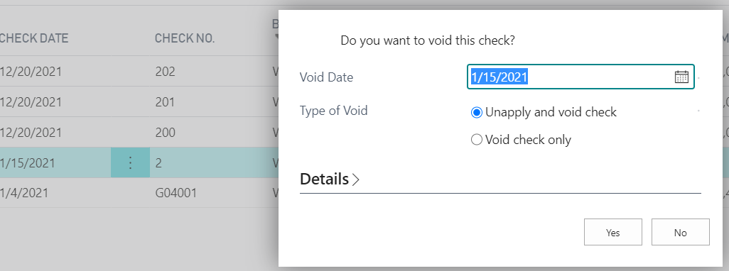
Task: Sort by CHECK NO. column header
Action: click(x=185, y=38)
